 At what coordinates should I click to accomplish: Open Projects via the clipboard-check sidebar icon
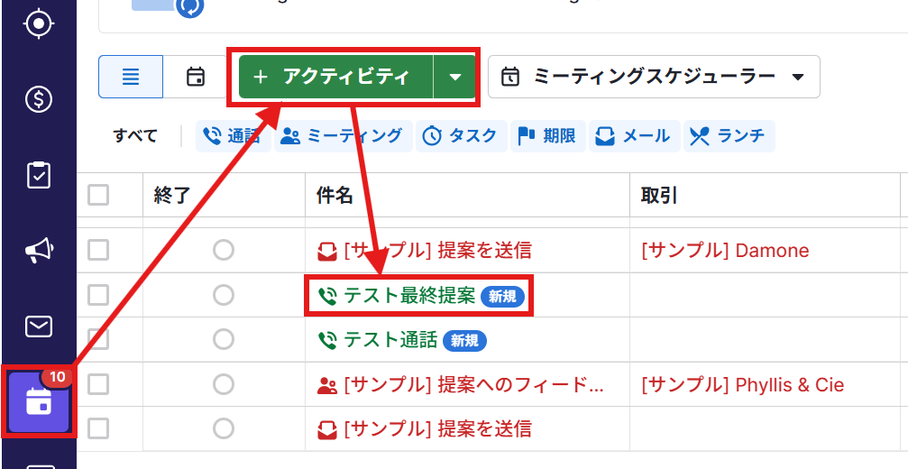pyautogui.click(x=39, y=175)
